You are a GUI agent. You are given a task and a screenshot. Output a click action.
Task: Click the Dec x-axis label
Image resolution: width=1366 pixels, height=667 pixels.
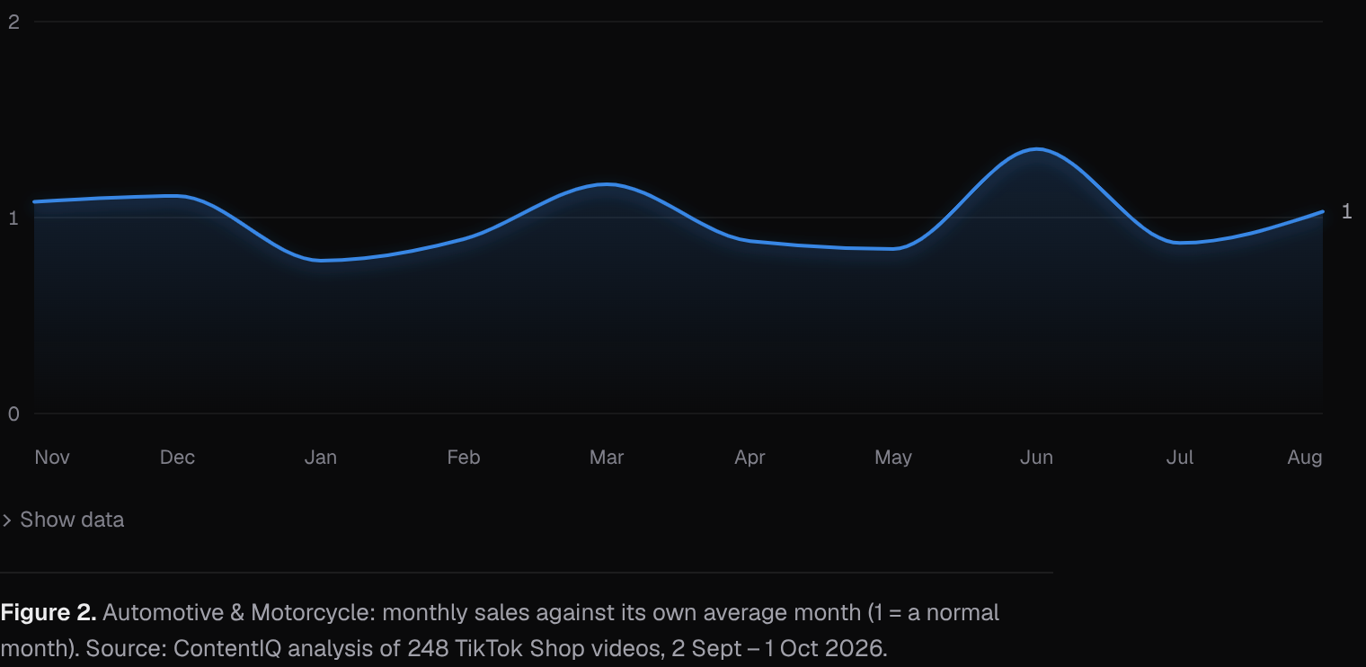click(177, 458)
